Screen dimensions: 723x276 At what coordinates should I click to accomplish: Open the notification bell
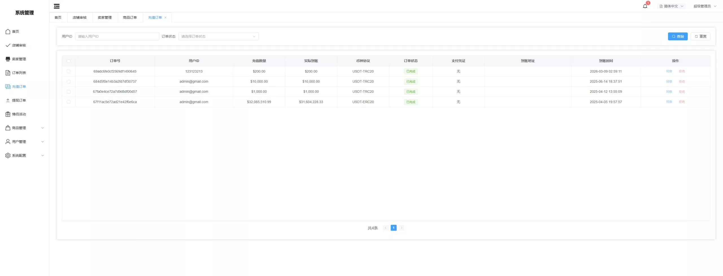pos(645,6)
